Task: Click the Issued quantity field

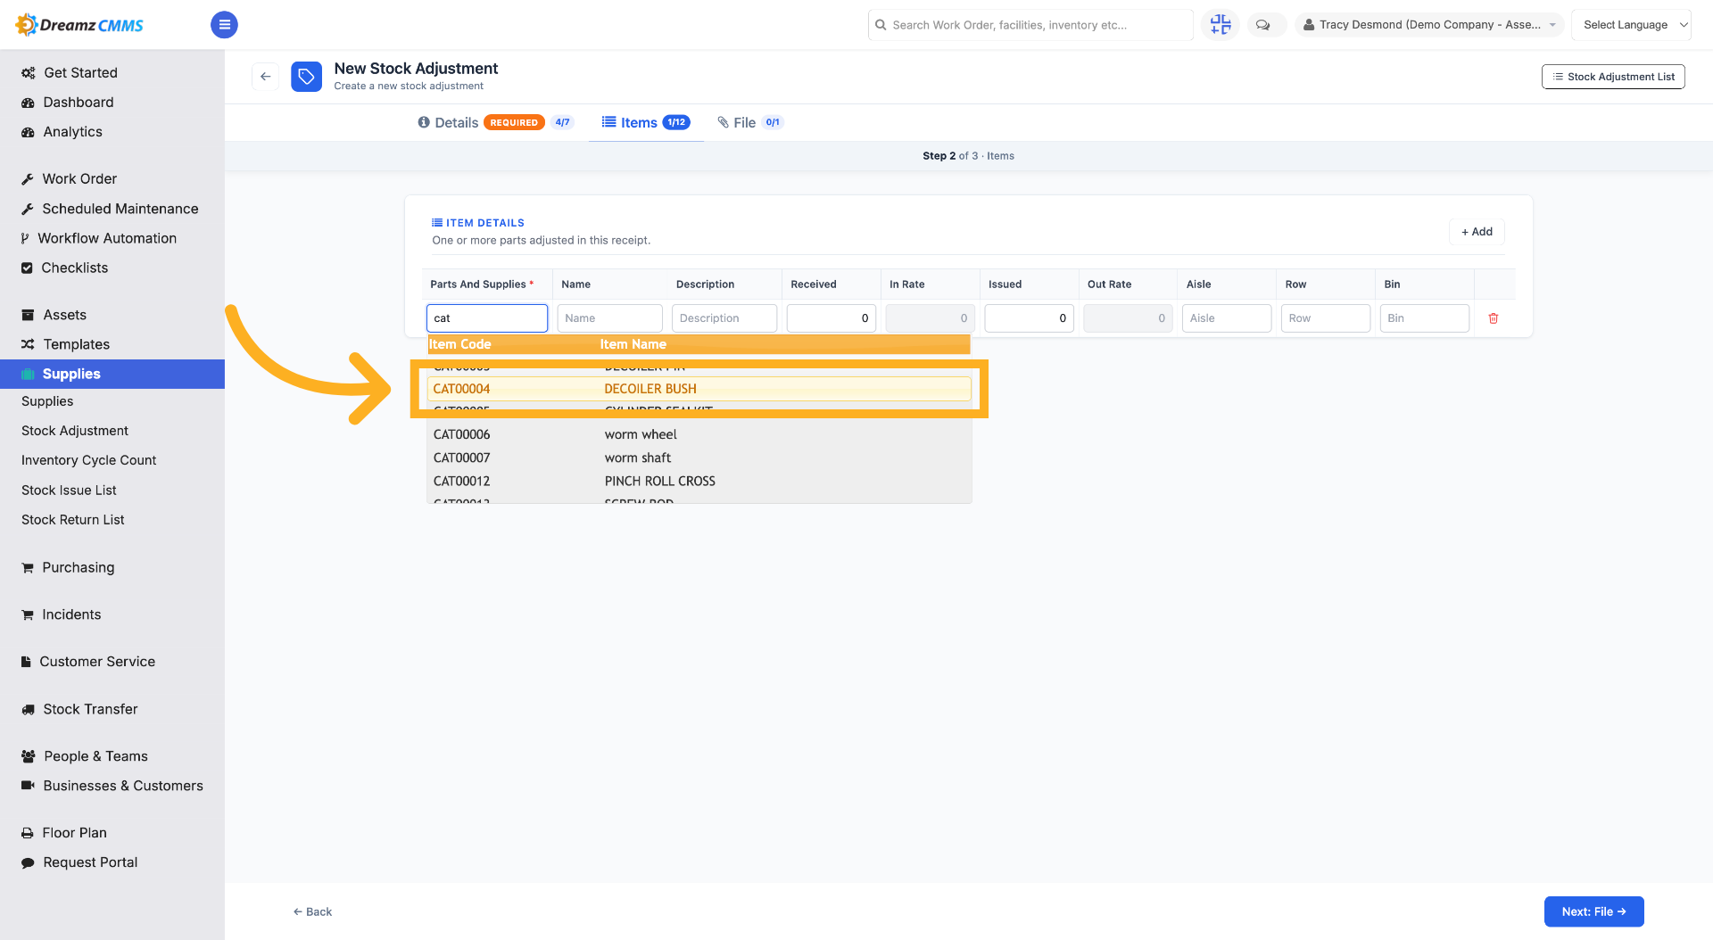Action: pyautogui.click(x=1030, y=318)
